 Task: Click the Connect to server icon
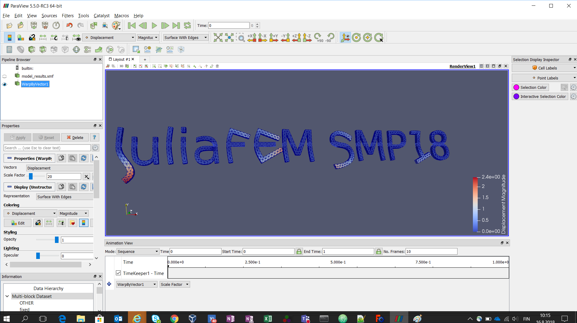34,26
